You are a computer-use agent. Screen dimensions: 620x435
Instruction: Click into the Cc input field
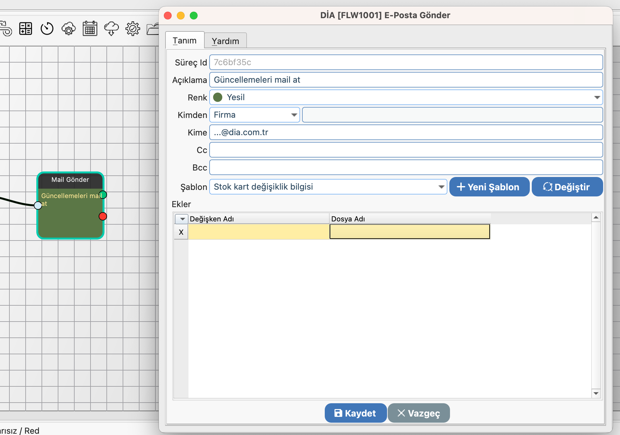(x=406, y=150)
